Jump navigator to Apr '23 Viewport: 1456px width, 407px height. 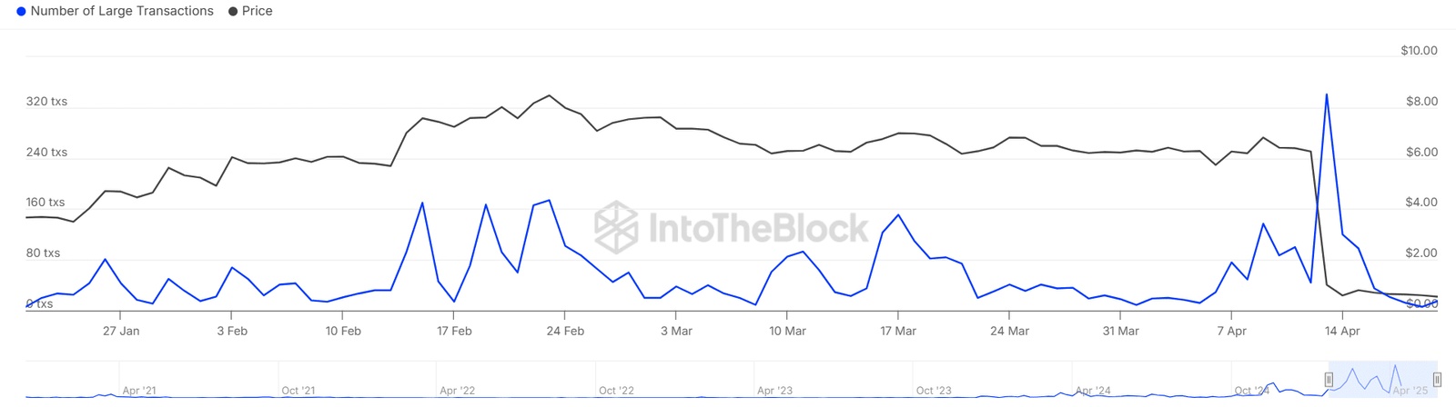(774, 391)
